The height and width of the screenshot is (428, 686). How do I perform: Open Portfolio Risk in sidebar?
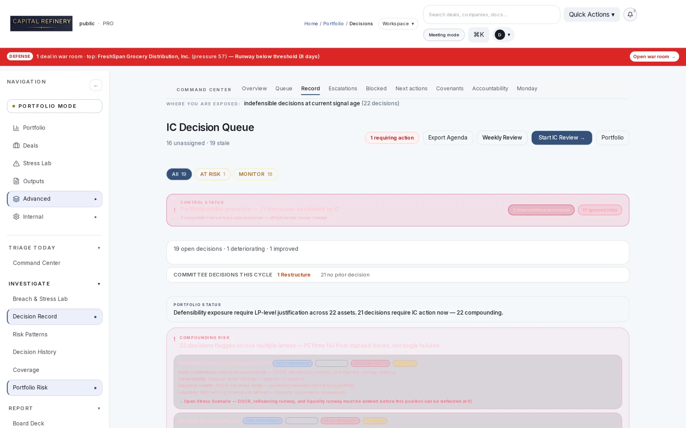[55, 388]
